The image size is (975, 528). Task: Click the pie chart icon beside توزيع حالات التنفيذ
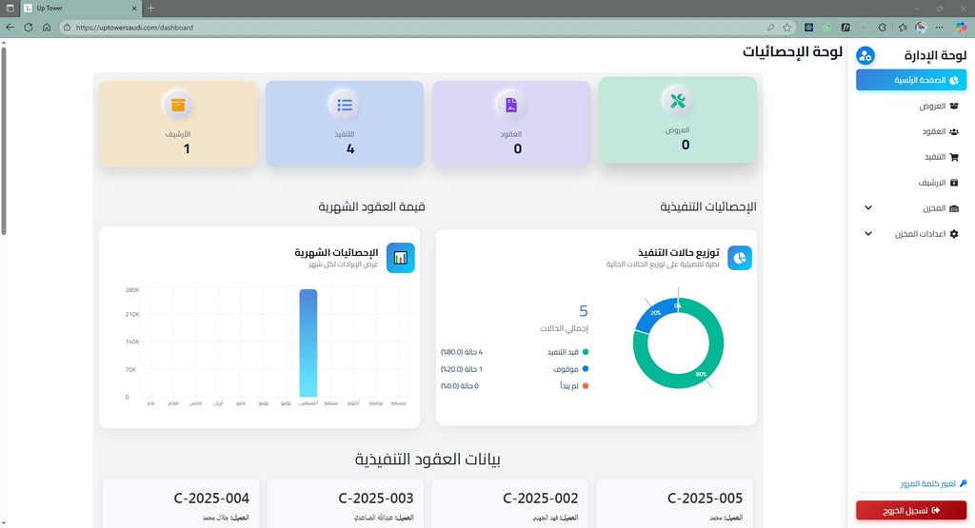point(740,258)
